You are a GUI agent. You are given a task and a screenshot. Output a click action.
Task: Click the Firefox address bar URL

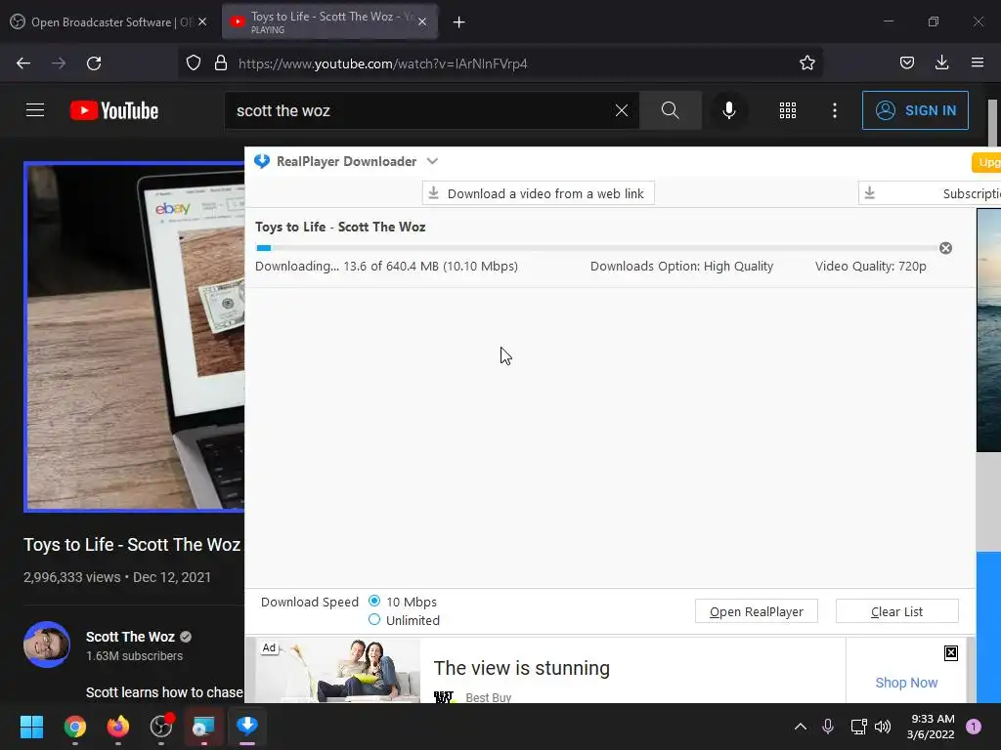coord(382,63)
